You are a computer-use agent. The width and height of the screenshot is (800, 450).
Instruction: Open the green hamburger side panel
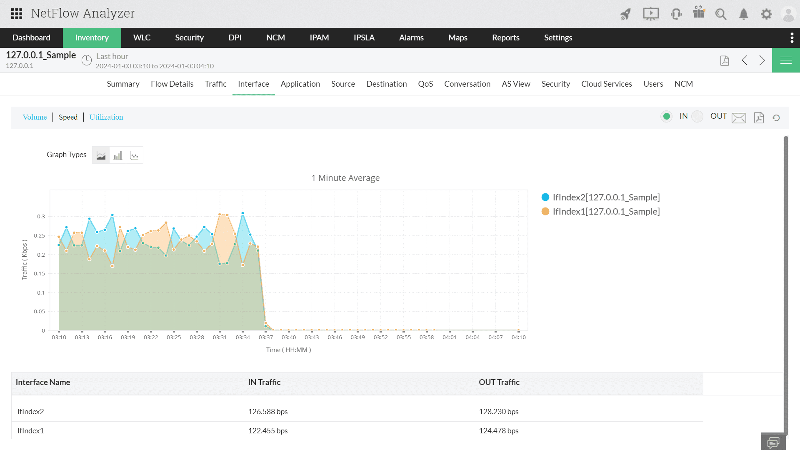point(786,60)
